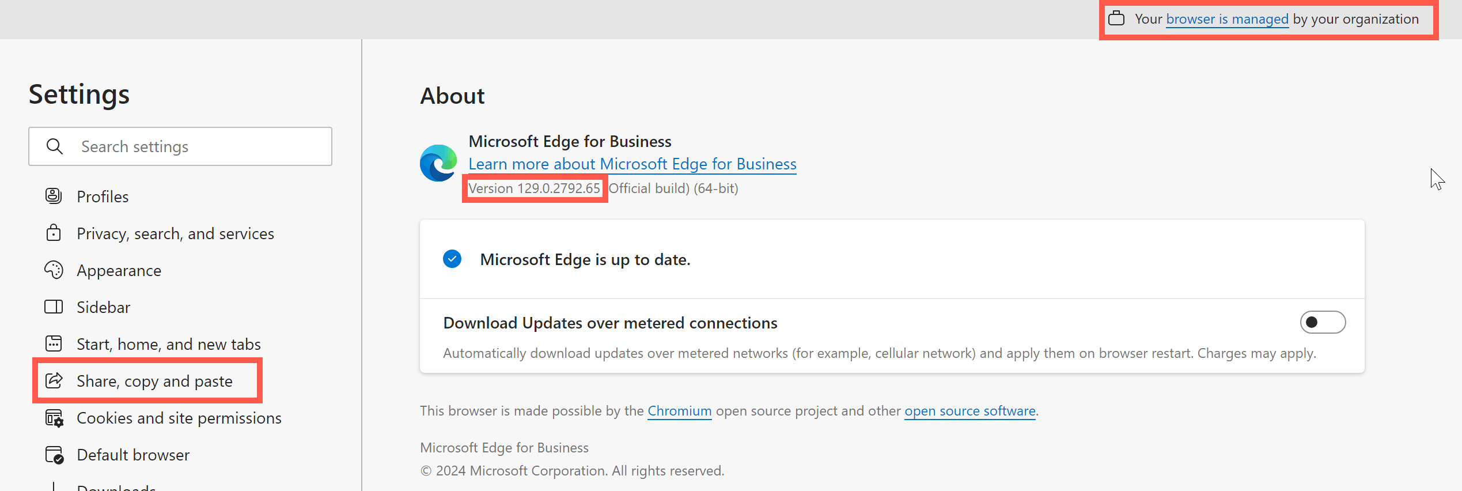The width and height of the screenshot is (1462, 491).
Task: Click the Cookies and site permissions icon
Action: pyautogui.click(x=54, y=418)
